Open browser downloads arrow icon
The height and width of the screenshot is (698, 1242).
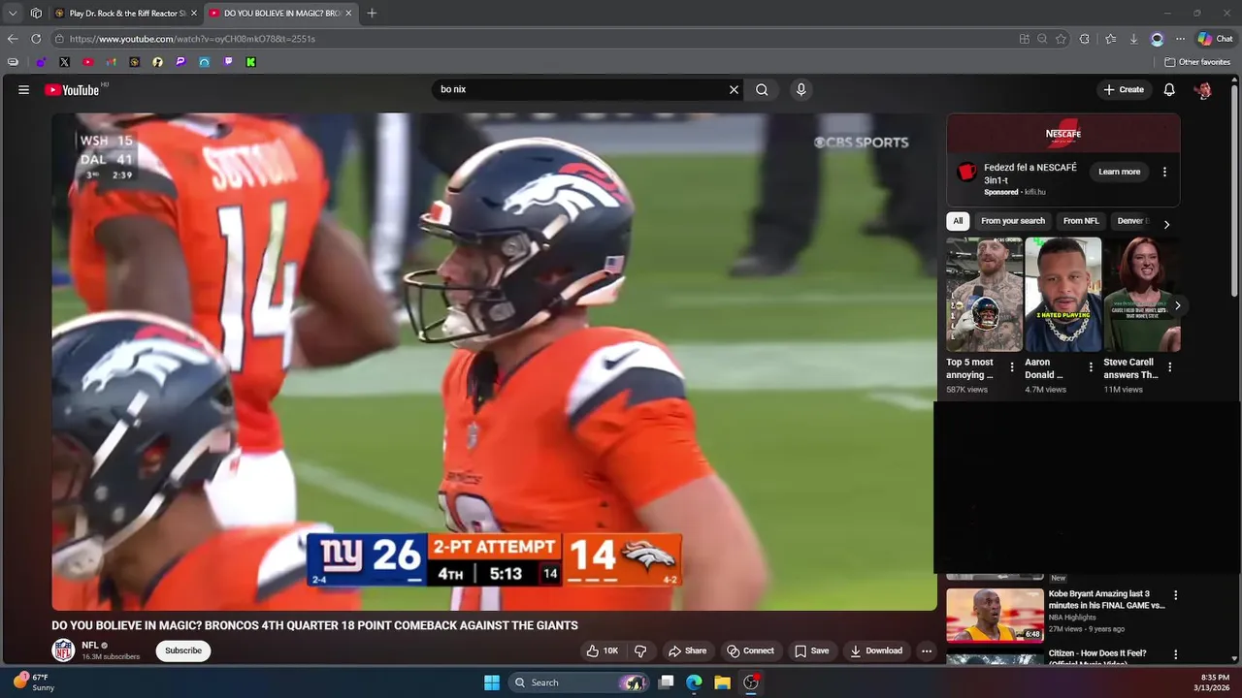tap(1133, 39)
